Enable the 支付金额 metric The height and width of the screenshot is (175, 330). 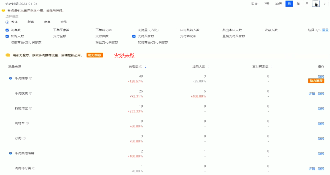click(x=59, y=36)
